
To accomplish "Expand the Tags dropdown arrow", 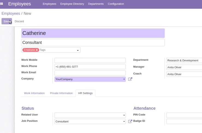I will point(78,50).
